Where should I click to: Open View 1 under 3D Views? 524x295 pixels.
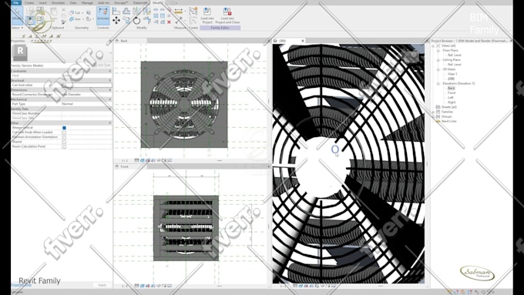point(452,74)
